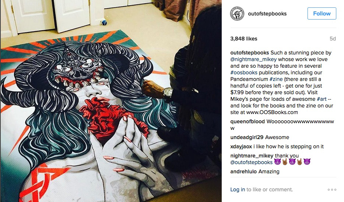Open the @nightmare_mikey mention in caption

[253, 59]
